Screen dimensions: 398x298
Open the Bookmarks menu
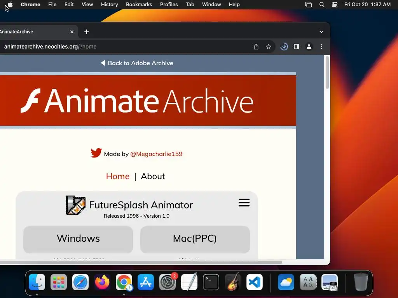pyautogui.click(x=139, y=4)
